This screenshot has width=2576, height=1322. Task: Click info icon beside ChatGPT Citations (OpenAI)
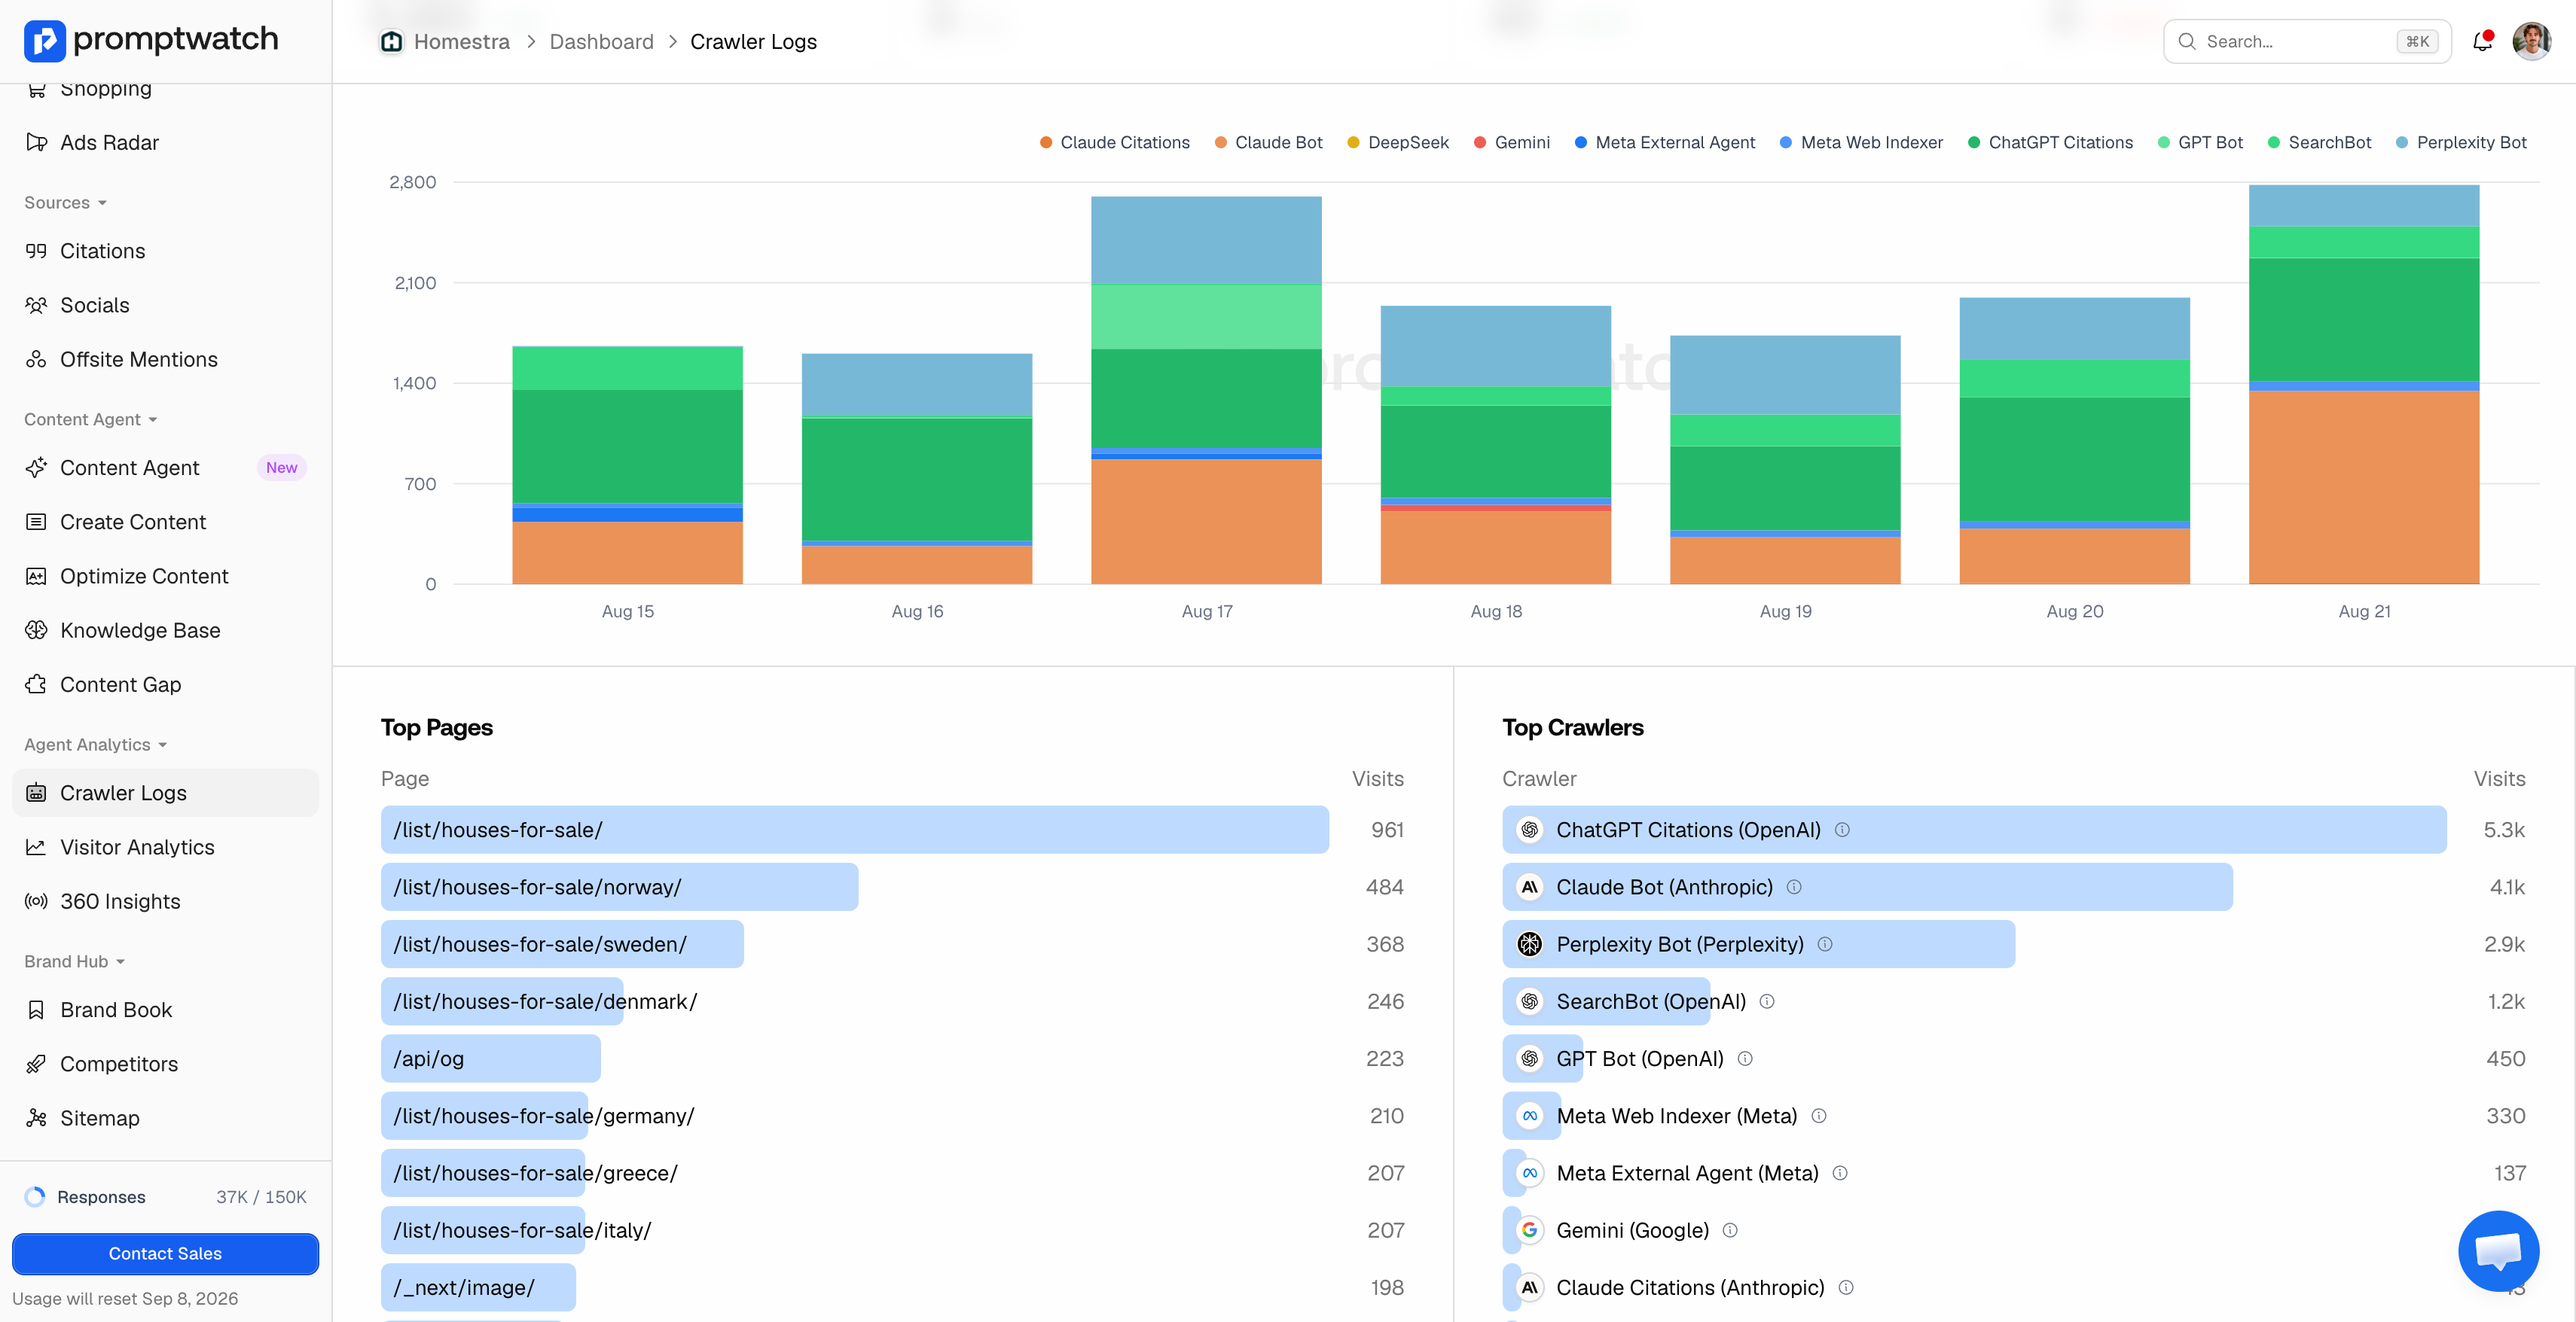[1842, 830]
